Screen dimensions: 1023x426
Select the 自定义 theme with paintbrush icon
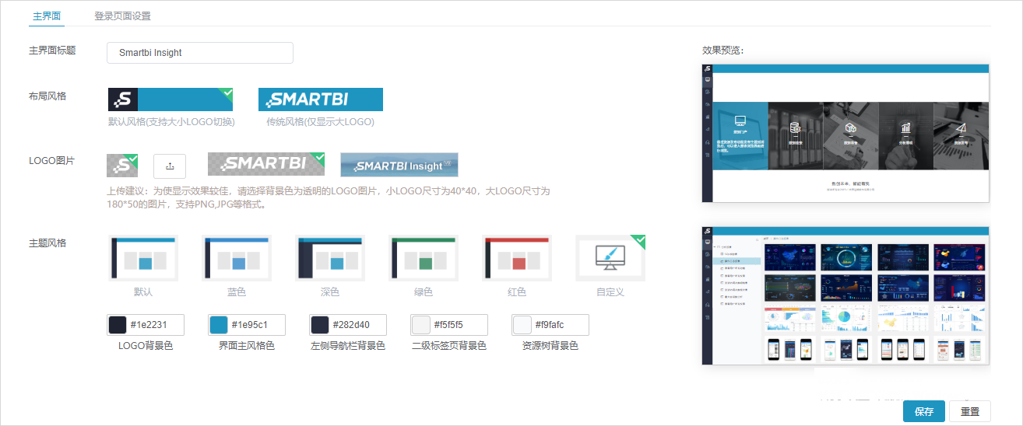(610, 258)
